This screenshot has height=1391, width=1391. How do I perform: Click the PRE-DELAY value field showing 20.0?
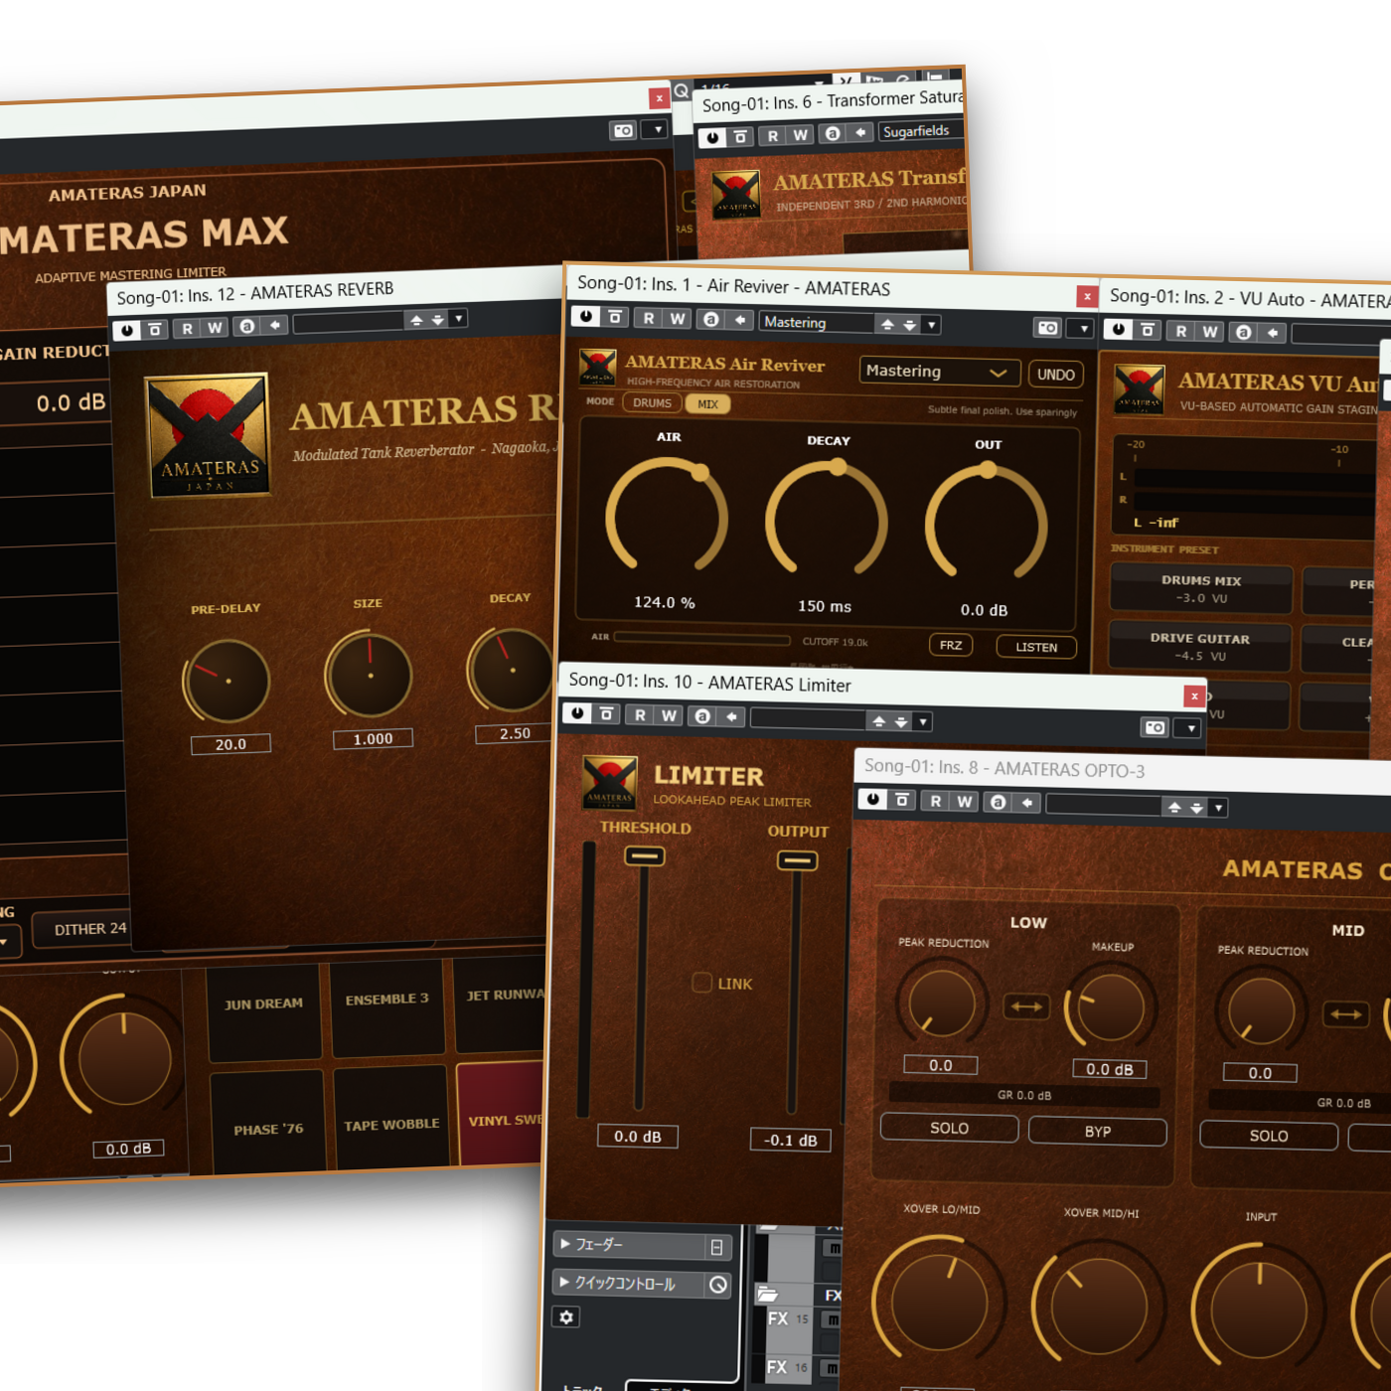tap(231, 744)
